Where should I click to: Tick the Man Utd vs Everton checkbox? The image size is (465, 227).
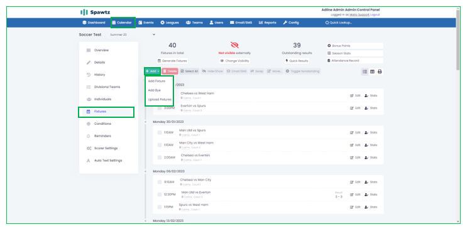(x=160, y=194)
